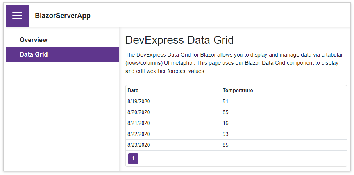354x175 pixels.
Task: Go to the Overview page
Action: [34, 40]
